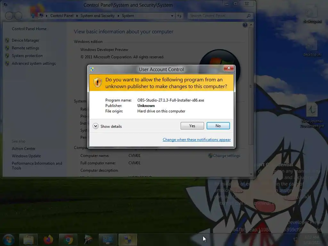This screenshot has width=328, height=246.
Task: Click Control Panel breadcrumb segment
Action: click(62, 16)
